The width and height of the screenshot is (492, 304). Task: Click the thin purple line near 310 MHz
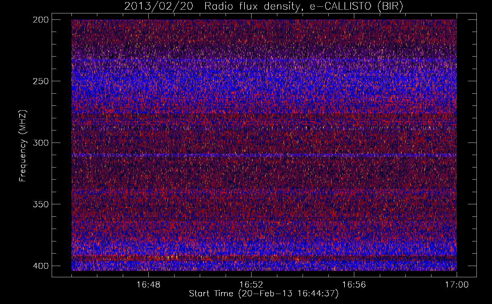pyautogui.click(x=264, y=155)
